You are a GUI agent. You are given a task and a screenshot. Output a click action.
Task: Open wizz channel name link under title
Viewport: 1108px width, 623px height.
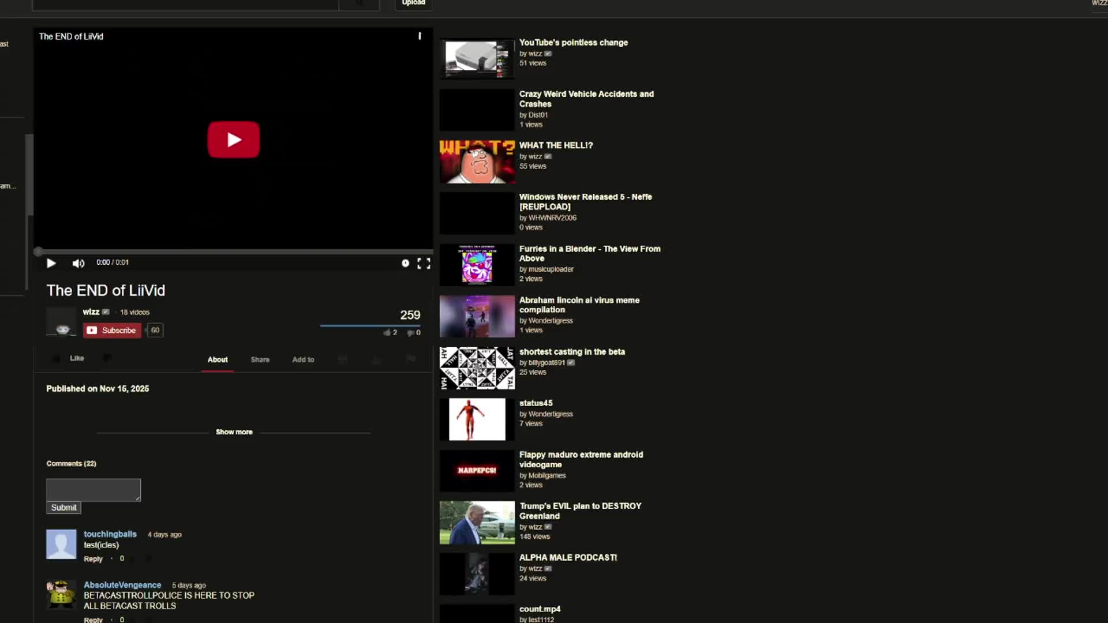pyautogui.click(x=91, y=312)
